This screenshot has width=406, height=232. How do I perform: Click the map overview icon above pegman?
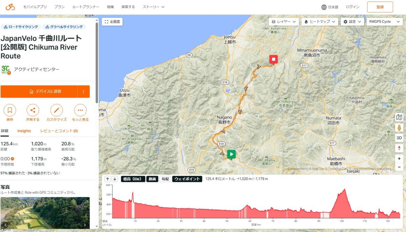coord(399,117)
